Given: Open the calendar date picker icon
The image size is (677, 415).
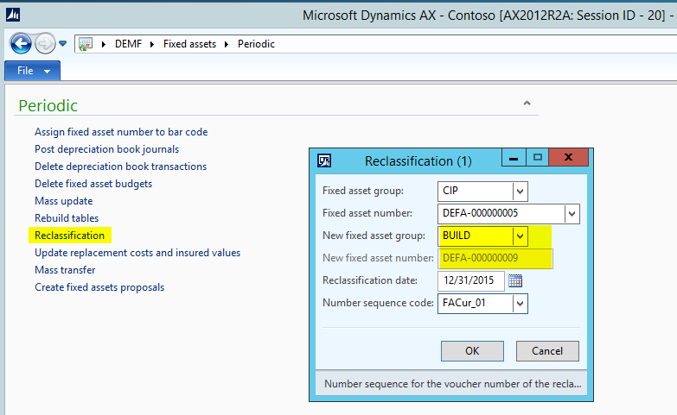Looking at the screenshot, I should click(x=515, y=281).
